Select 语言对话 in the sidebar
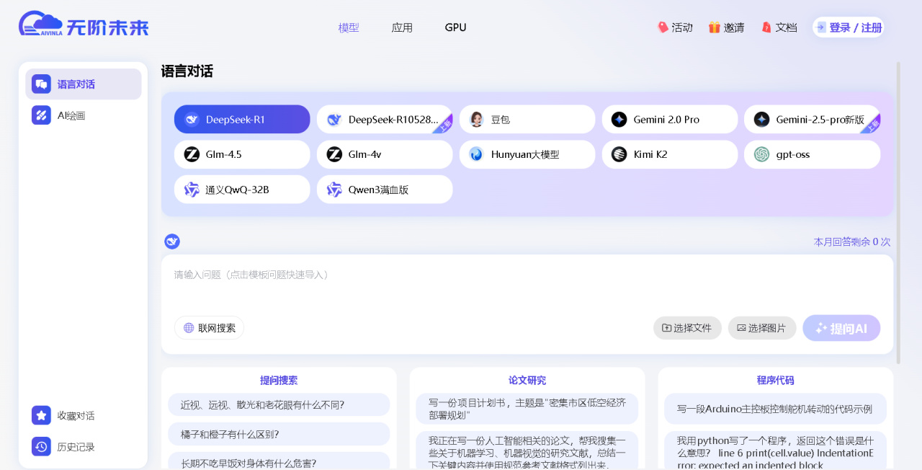Image resolution: width=922 pixels, height=470 pixels. pyautogui.click(x=84, y=84)
